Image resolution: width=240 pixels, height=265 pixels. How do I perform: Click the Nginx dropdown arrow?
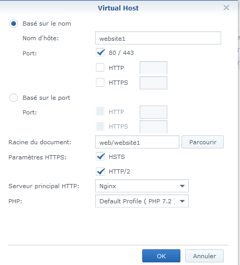click(182, 186)
